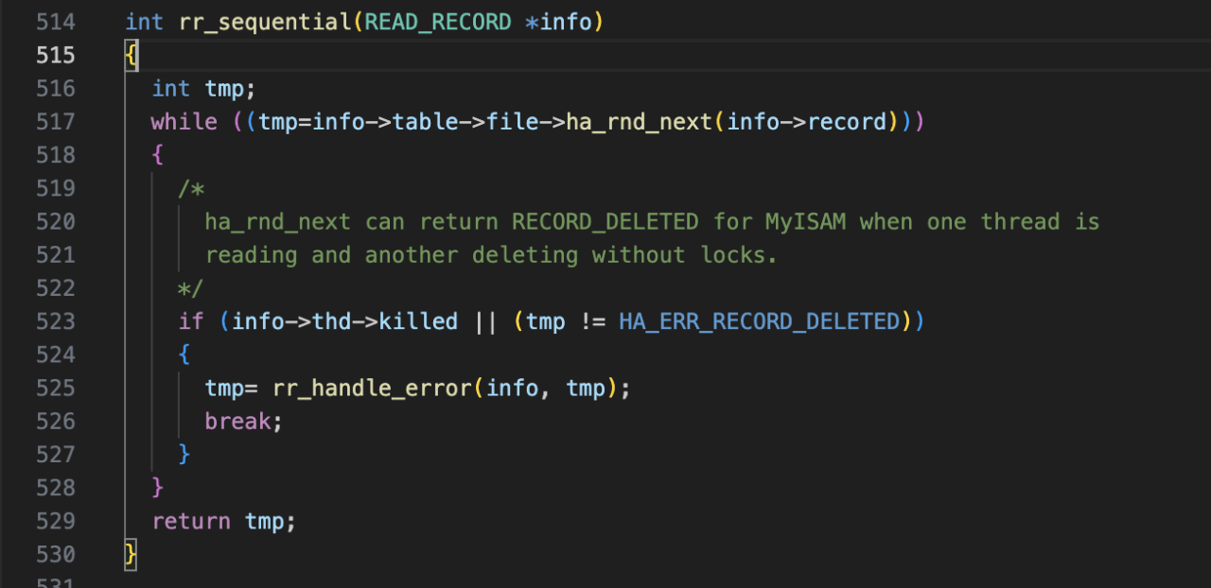Click the ha_rnd_next call on line 517
The width and height of the screenshot is (1211, 588).
pyautogui.click(x=639, y=122)
